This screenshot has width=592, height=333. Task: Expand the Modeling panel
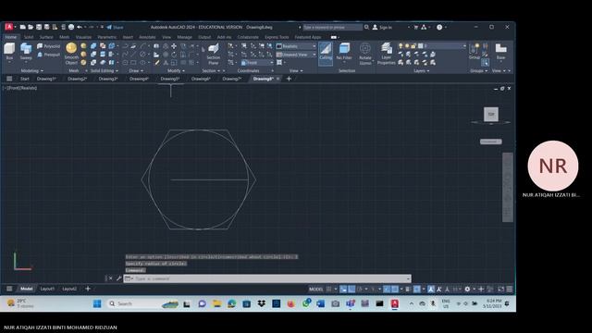(32, 70)
